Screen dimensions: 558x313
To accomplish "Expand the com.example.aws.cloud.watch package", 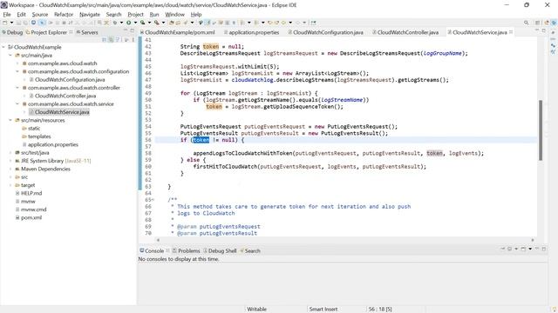I will click(x=17, y=63).
